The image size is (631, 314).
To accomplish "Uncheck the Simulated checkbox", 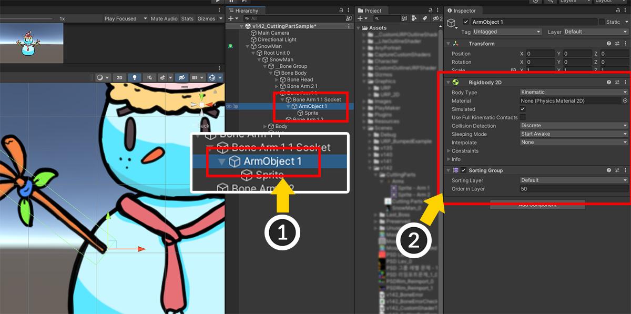I will pyautogui.click(x=523, y=109).
